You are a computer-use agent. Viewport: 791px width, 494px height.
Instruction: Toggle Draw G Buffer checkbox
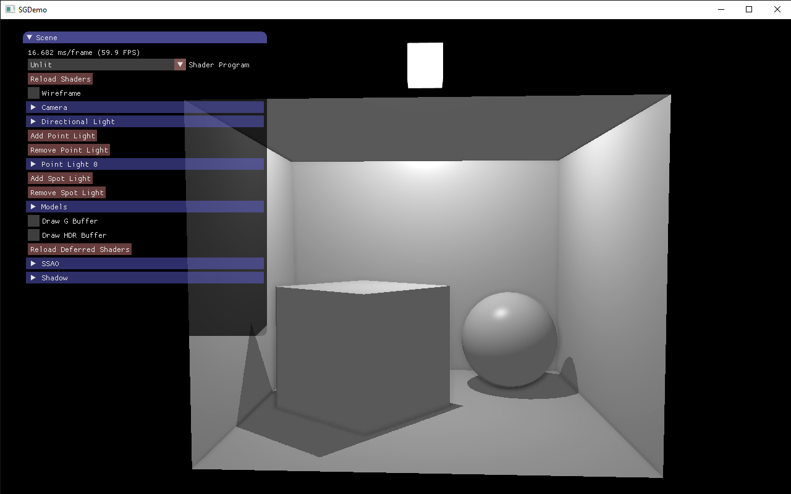33,221
